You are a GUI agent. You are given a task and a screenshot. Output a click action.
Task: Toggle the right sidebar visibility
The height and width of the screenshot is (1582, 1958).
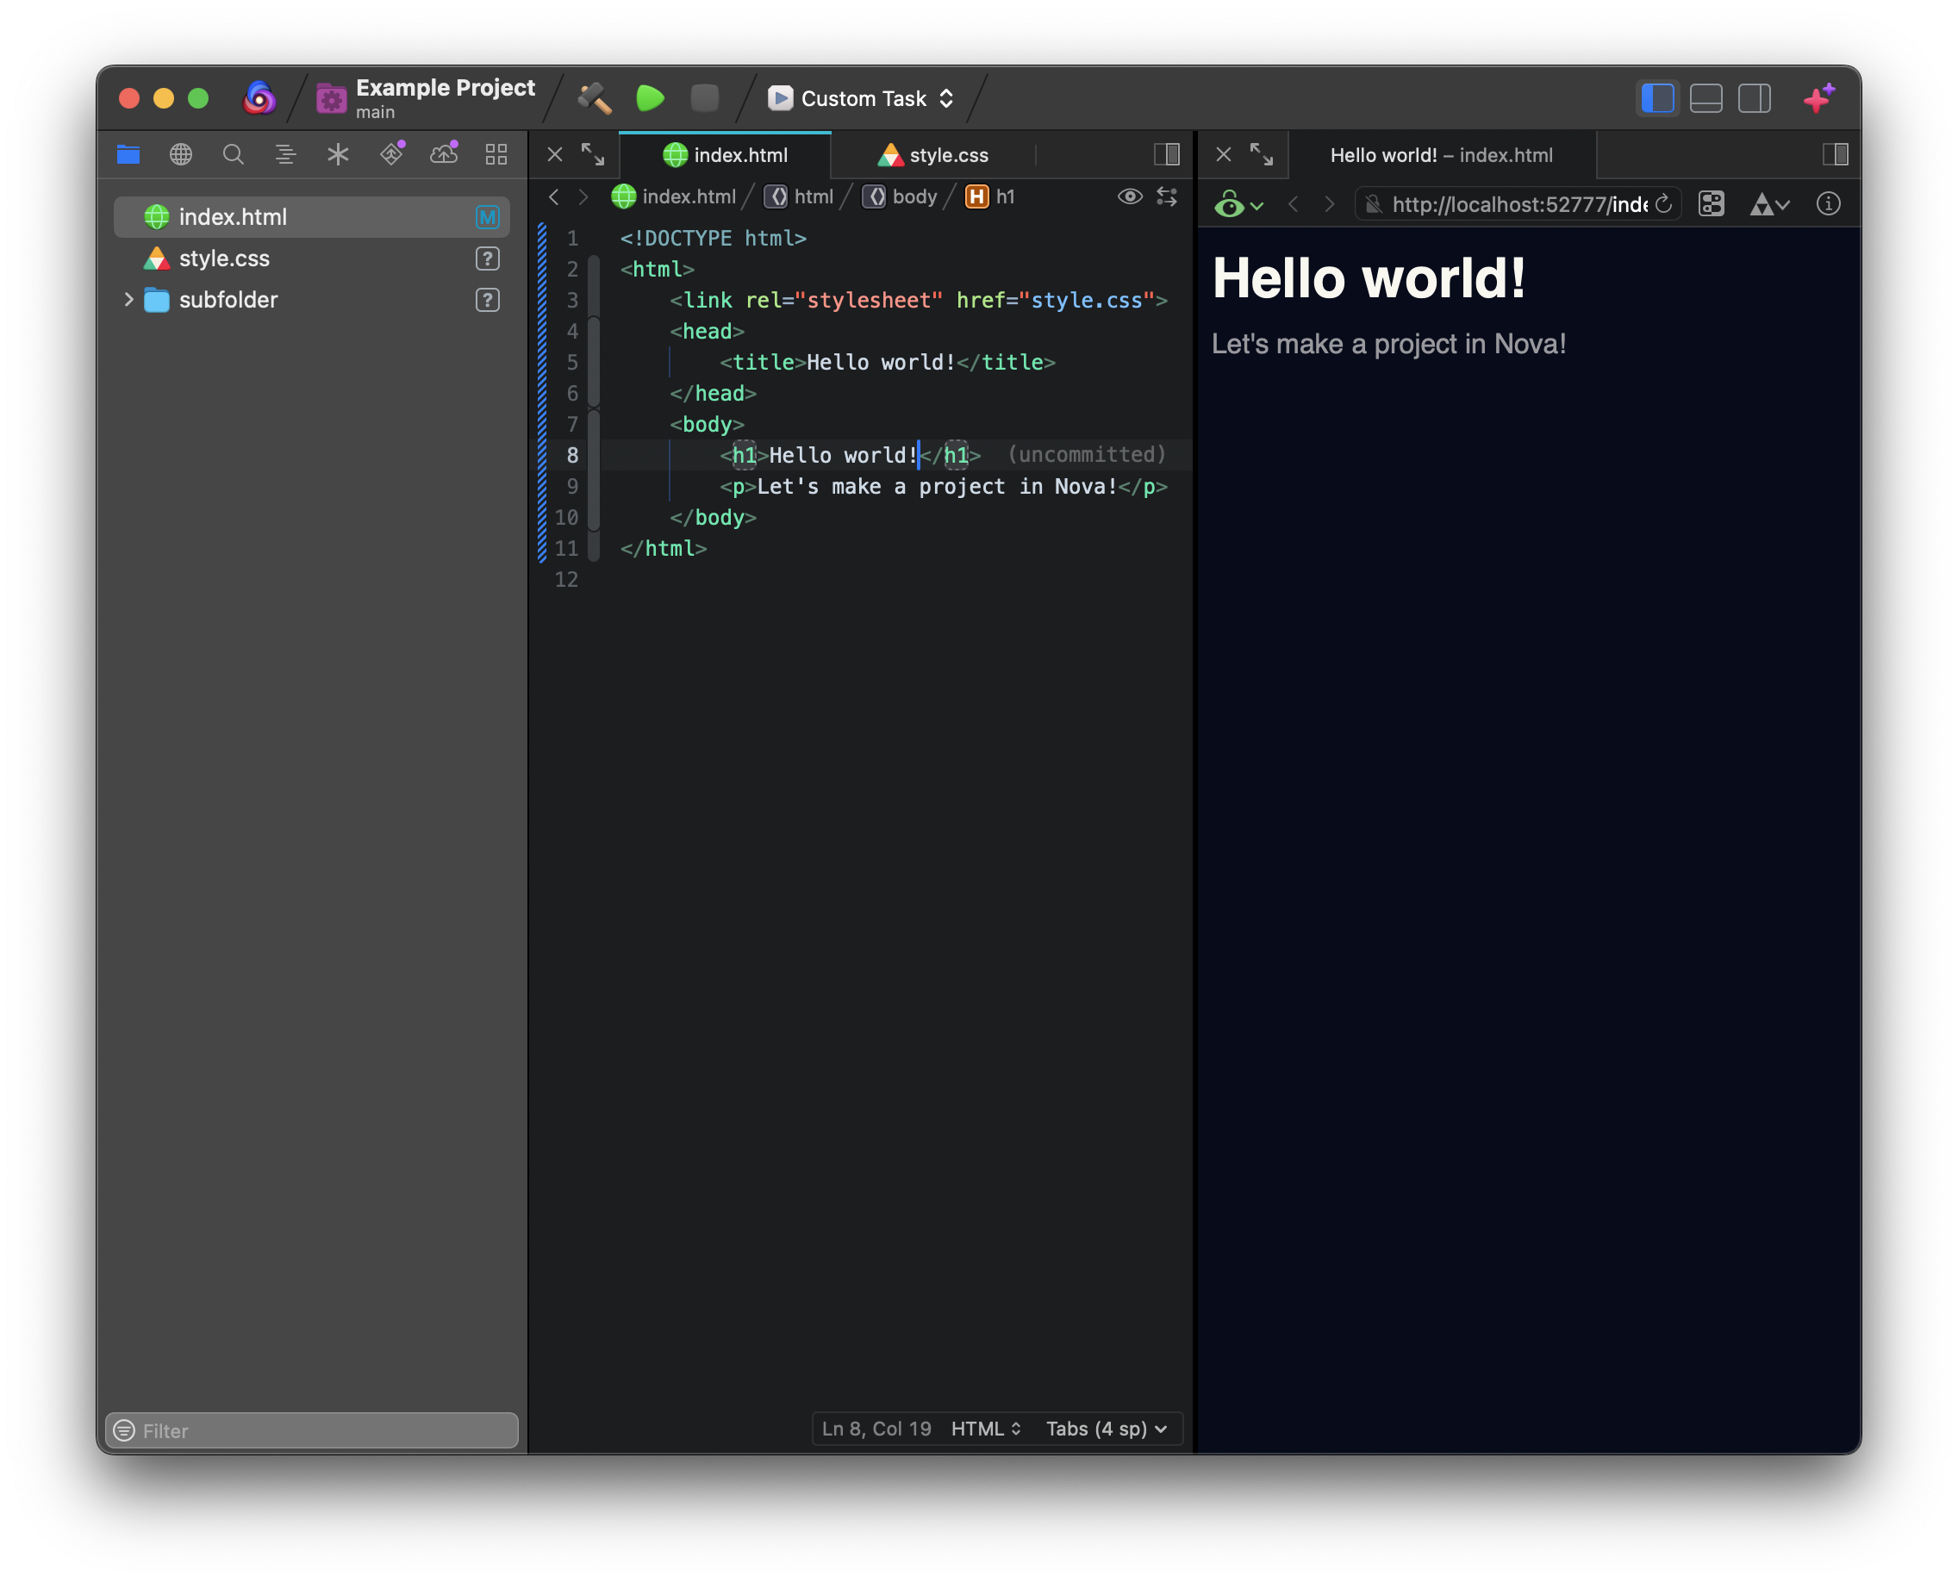tap(1755, 98)
